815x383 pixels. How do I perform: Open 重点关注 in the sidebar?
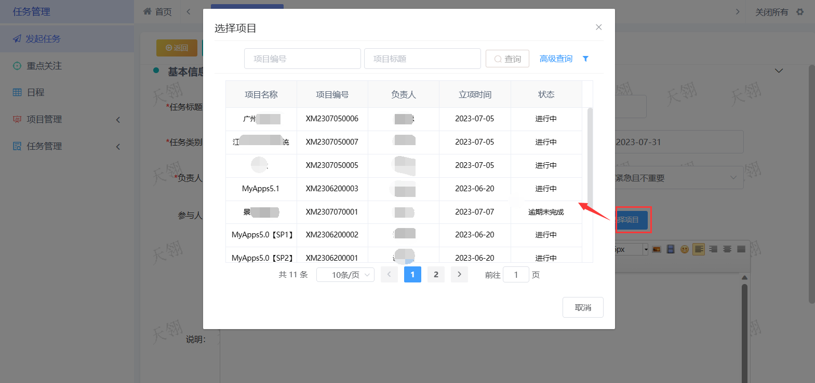tap(44, 66)
